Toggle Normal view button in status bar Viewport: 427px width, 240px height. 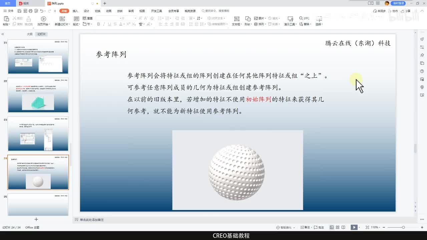[332, 227]
